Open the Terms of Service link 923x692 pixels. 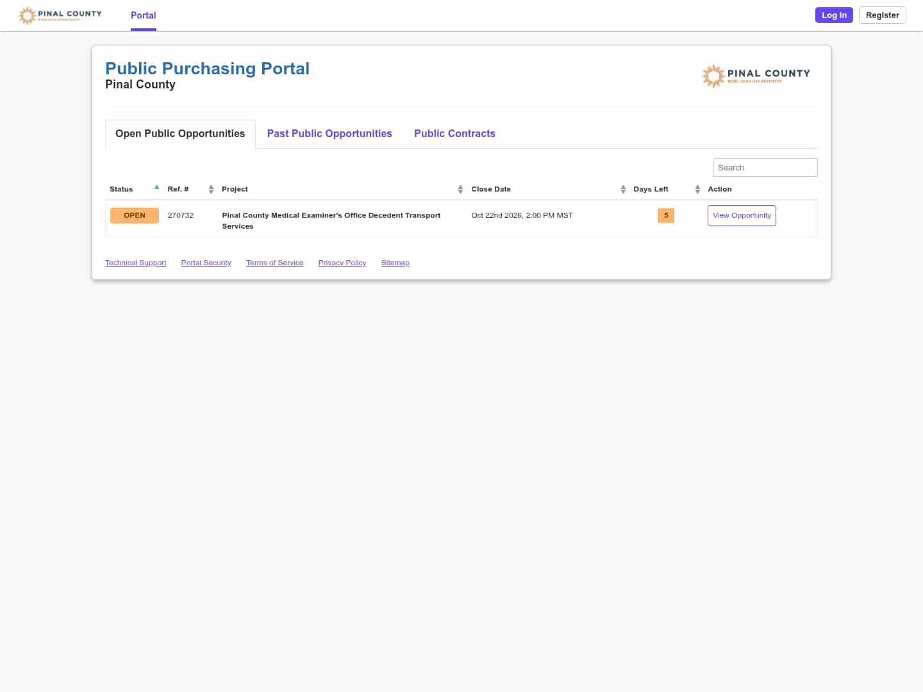pyautogui.click(x=274, y=263)
